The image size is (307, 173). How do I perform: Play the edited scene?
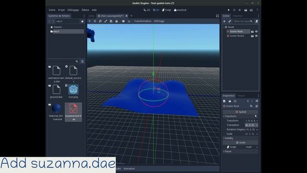[246, 10]
